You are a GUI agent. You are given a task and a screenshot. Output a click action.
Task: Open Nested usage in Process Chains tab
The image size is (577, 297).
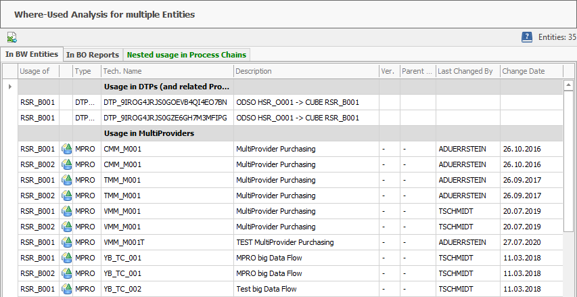[187, 55]
